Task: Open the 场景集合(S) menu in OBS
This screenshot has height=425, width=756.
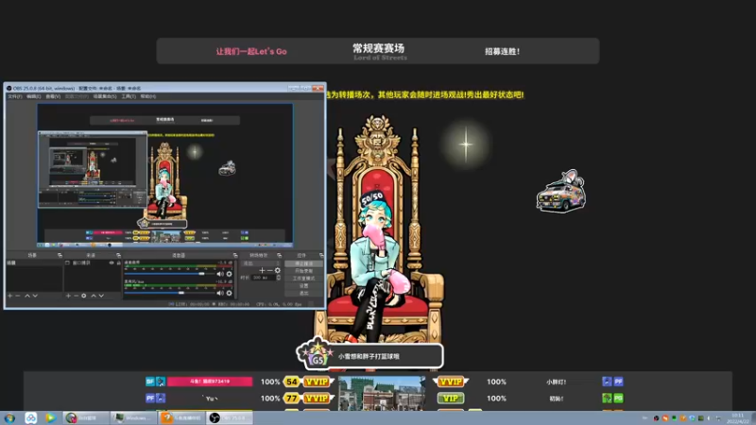Action: tap(105, 96)
